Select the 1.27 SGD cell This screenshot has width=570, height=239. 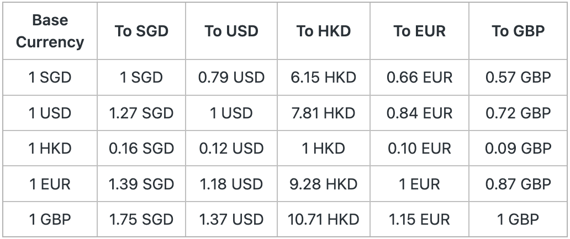pos(141,113)
